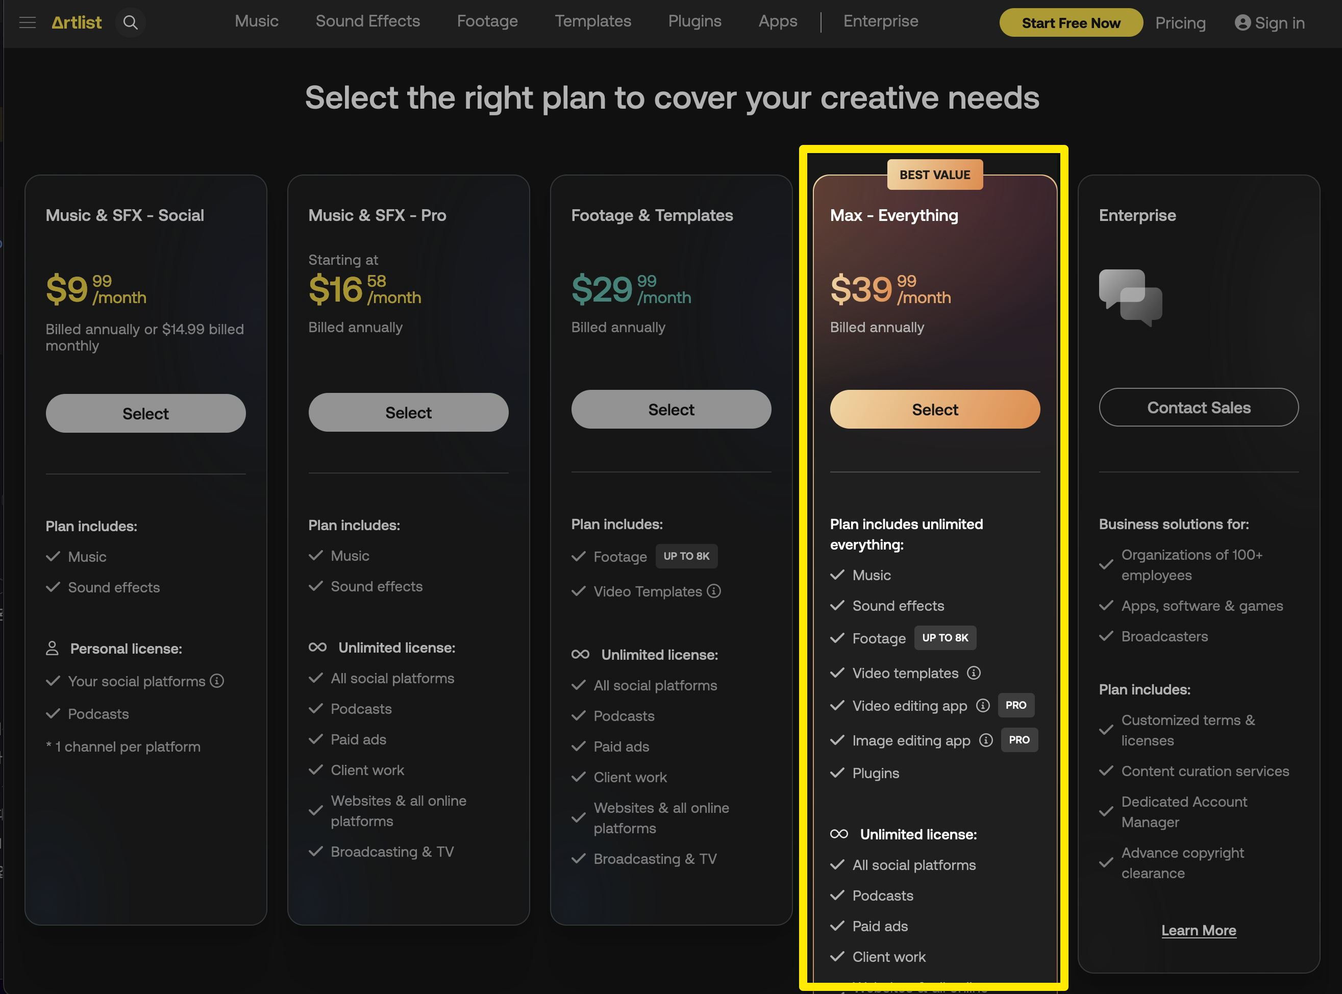Viewport: 1342px width, 994px height.
Task: Click info icon beside Your social platforms
Action: click(x=217, y=681)
